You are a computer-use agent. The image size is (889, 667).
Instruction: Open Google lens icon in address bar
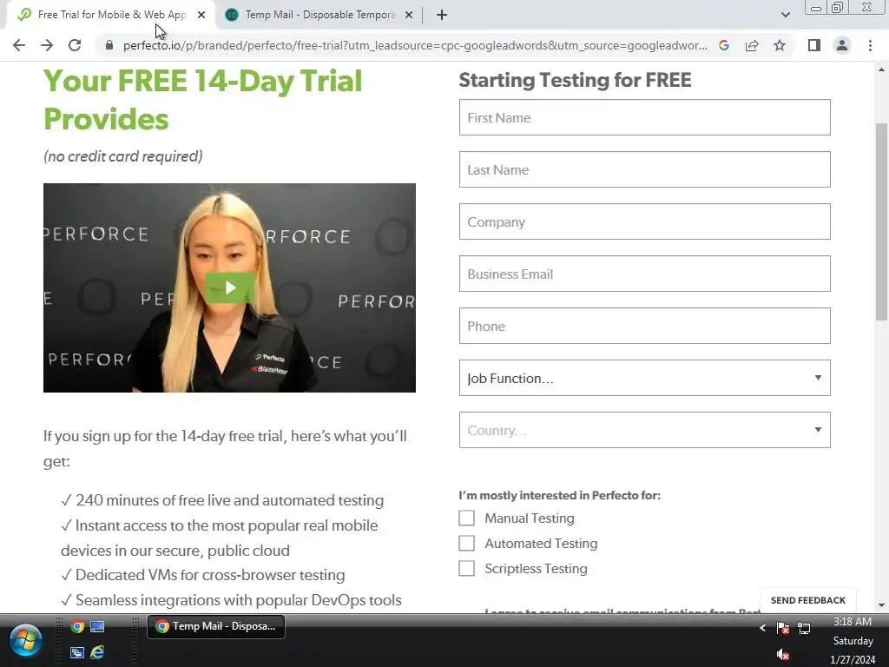723,45
